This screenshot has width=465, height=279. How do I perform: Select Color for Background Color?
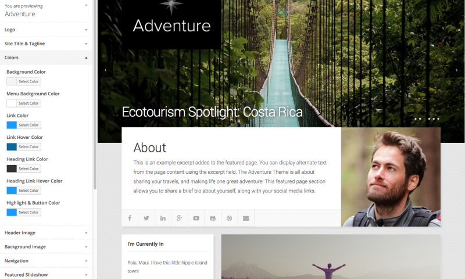(28, 81)
